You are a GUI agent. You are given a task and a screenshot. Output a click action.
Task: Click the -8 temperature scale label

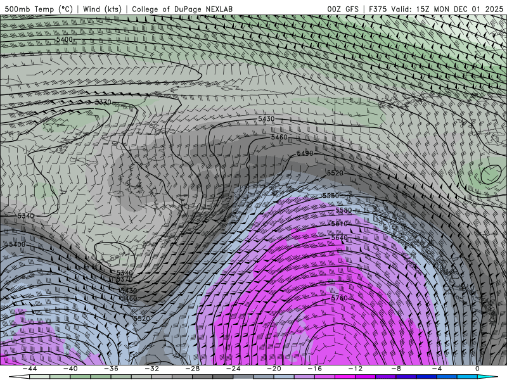396,369
